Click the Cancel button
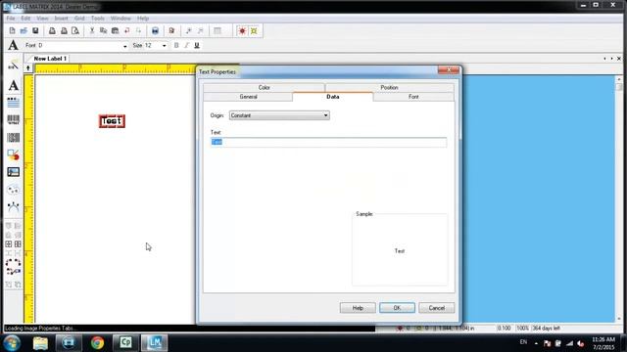This screenshot has height=352, width=627. [x=437, y=308]
